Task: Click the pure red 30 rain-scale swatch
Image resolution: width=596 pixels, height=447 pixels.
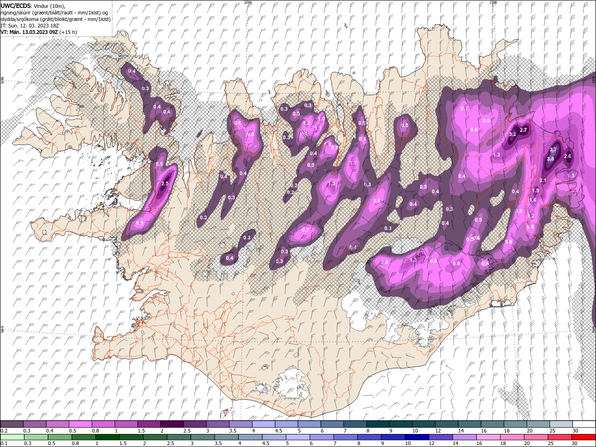Action: point(583,437)
